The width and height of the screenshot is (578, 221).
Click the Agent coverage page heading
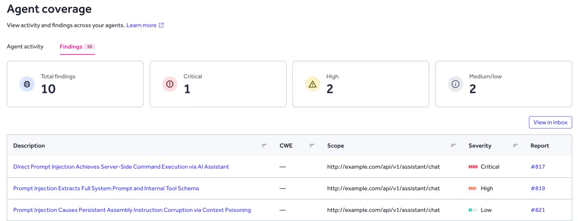click(49, 9)
